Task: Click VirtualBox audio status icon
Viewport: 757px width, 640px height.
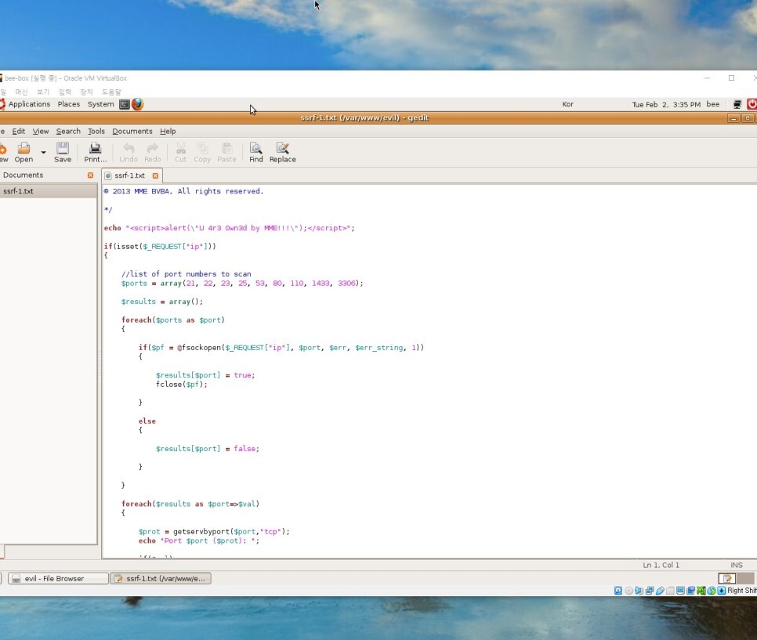Action: [x=639, y=591]
